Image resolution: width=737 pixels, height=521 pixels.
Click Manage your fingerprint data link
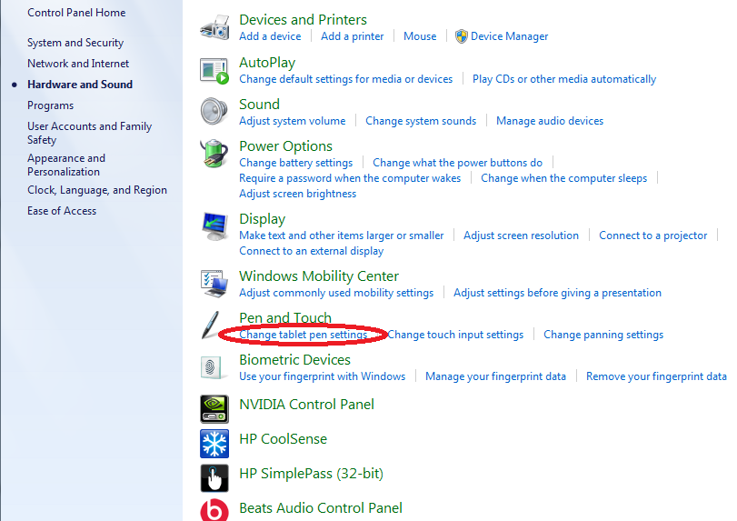point(495,376)
